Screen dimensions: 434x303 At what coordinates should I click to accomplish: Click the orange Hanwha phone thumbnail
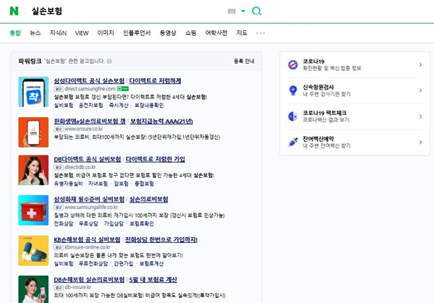(33, 132)
